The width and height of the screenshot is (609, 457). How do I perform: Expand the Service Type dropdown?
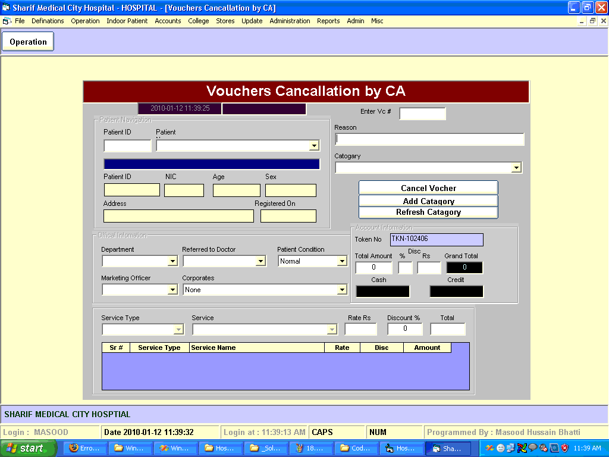(178, 330)
